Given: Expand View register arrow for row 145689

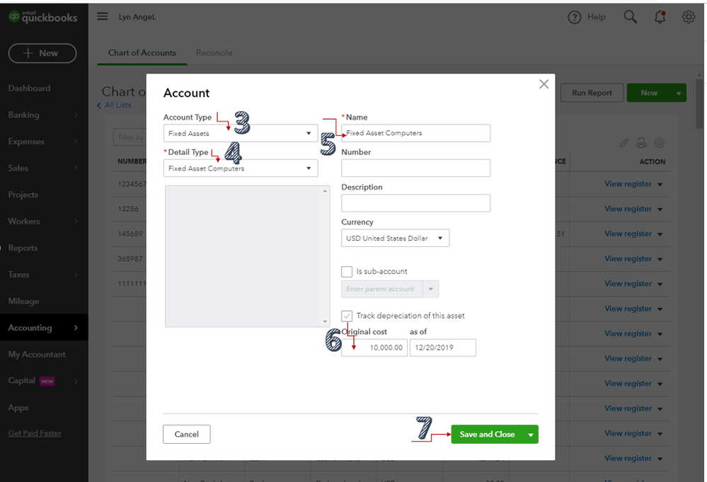Looking at the screenshot, I should tap(660, 234).
